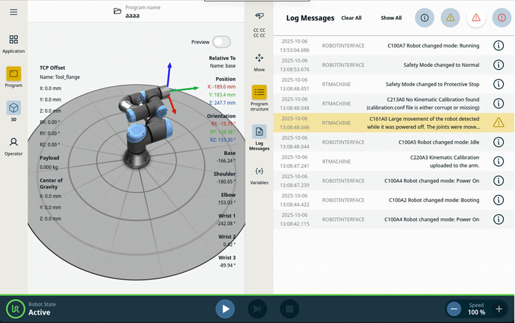The image size is (515, 323).
Task: Expand info for Safety Mode Protective Stop
Action: click(x=498, y=84)
